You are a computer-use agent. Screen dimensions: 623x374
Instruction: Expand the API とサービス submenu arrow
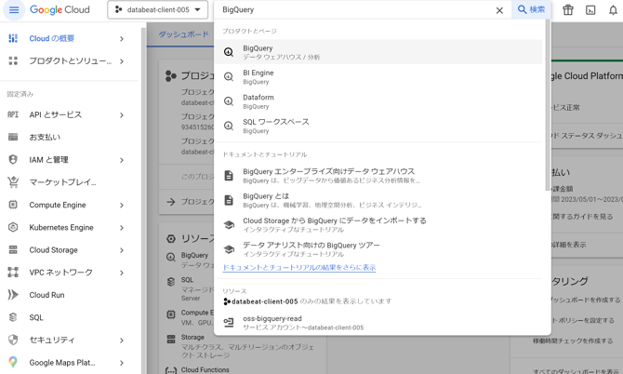click(122, 115)
